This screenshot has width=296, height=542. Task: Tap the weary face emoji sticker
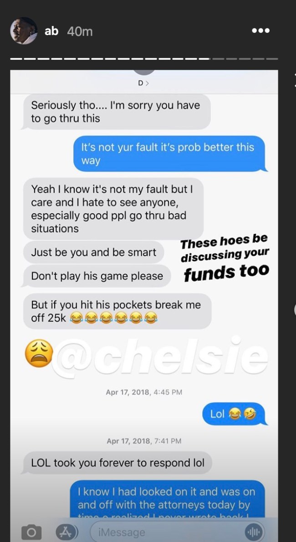[x=39, y=353]
